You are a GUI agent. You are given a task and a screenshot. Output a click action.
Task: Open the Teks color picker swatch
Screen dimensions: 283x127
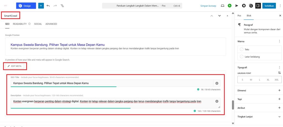pos(242,49)
